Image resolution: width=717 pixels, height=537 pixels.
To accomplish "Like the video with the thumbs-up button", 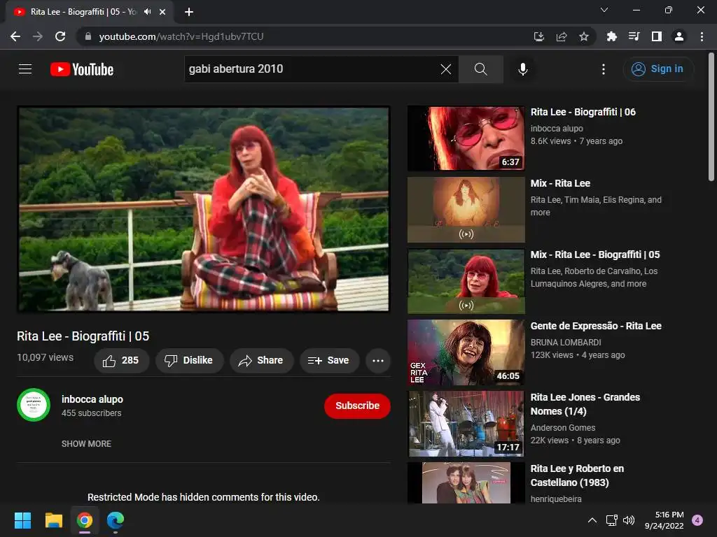I will point(121,361).
